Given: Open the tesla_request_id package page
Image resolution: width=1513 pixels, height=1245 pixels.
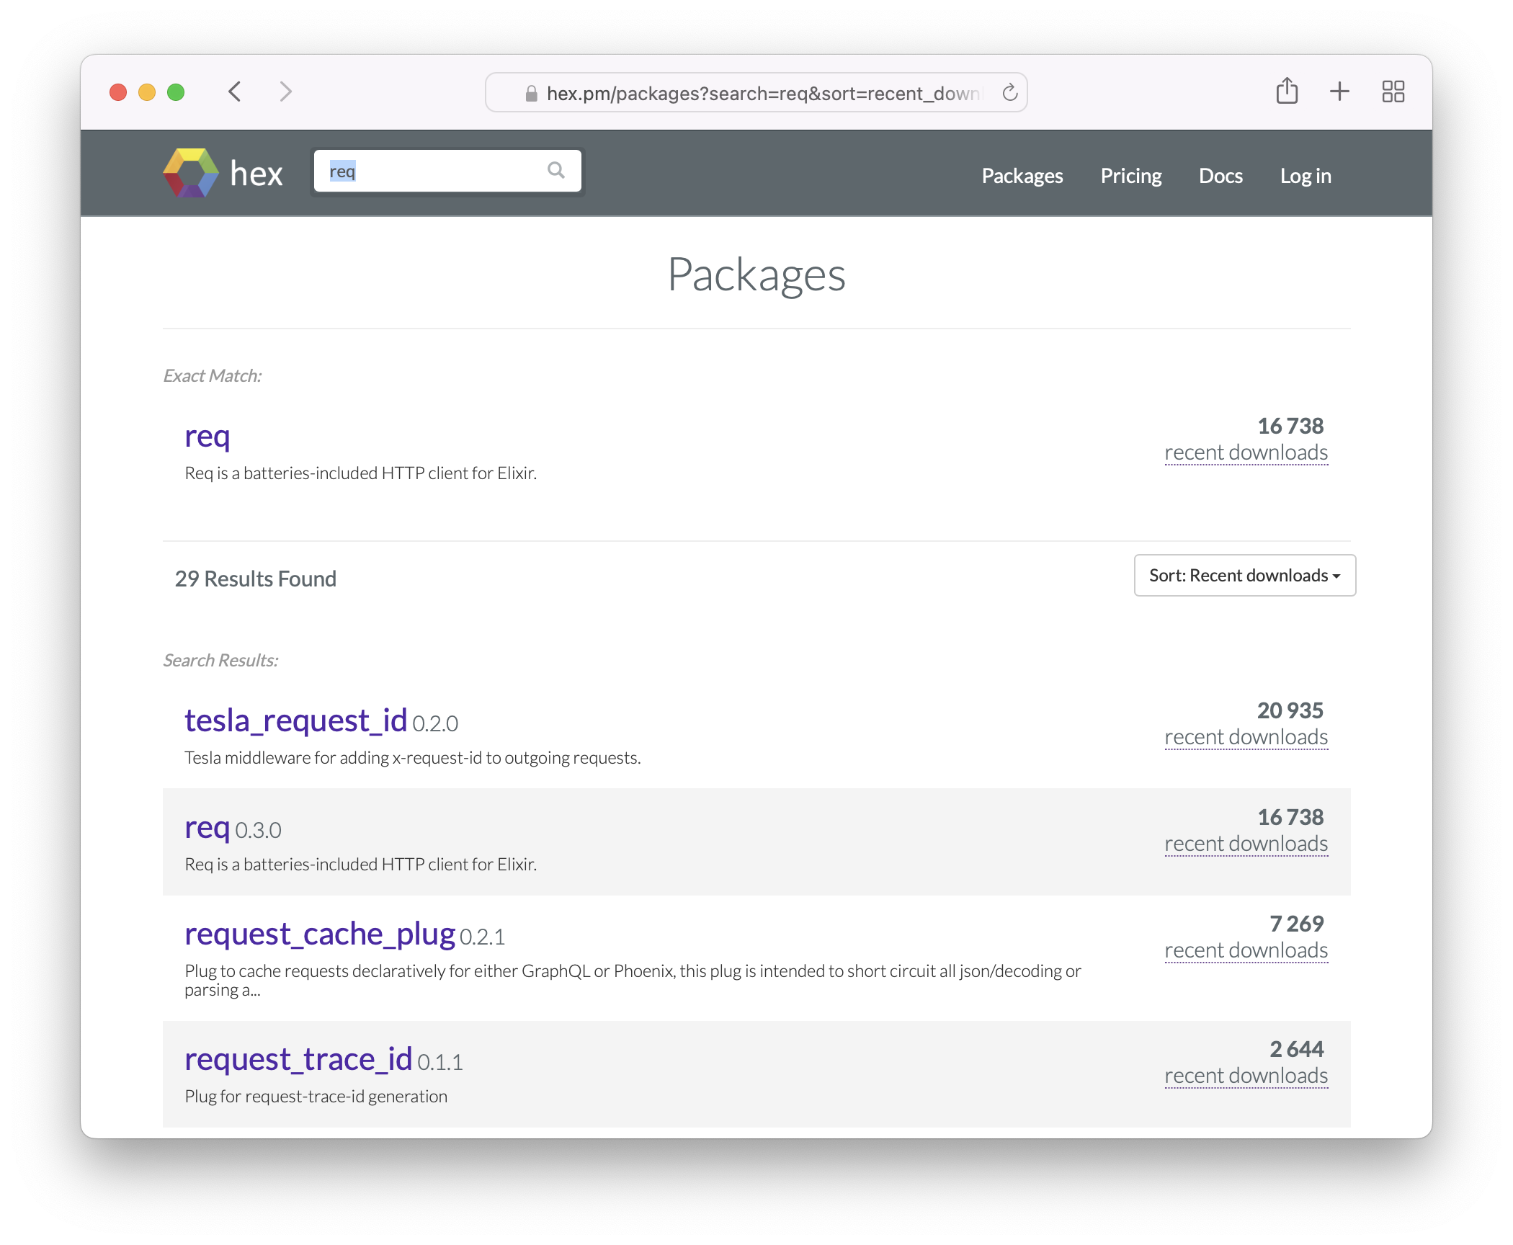Looking at the screenshot, I should [x=296, y=720].
